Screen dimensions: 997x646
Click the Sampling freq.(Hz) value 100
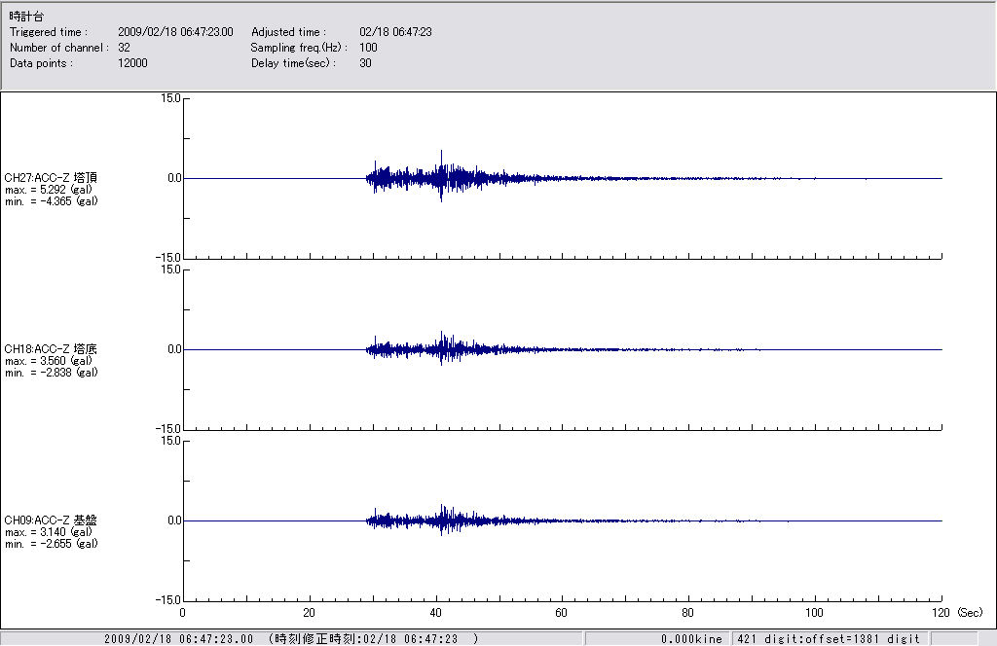click(368, 48)
